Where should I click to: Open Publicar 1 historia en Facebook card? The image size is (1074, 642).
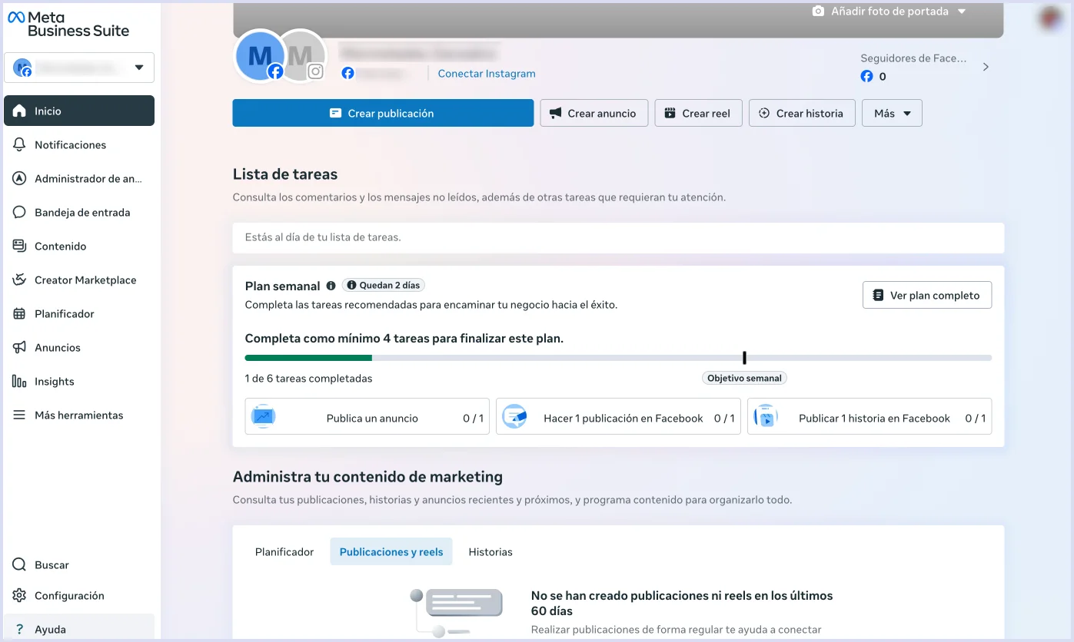(870, 416)
